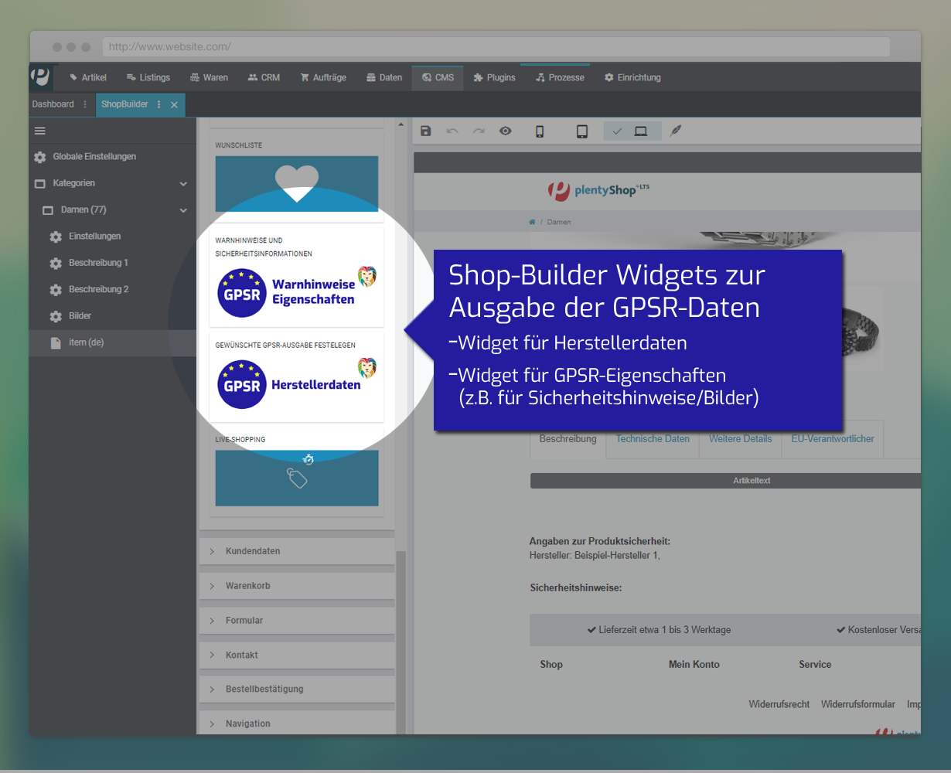951x773 pixels.
Task: Expand the Kontakt section
Action: click(297, 655)
